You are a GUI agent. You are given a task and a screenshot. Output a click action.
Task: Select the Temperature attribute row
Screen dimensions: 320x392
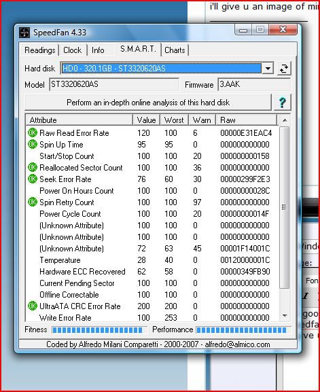coord(152,260)
